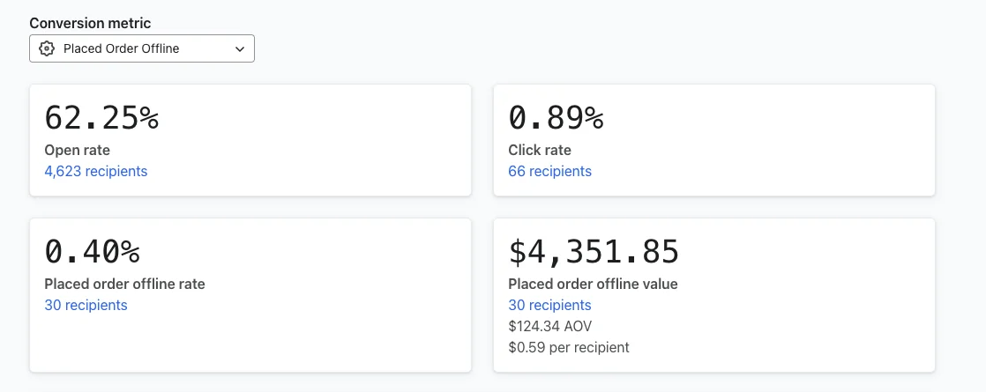The width and height of the screenshot is (986, 392).
Task: Click the chevron arrow on Conversion metric dropdown
Action: point(240,49)
